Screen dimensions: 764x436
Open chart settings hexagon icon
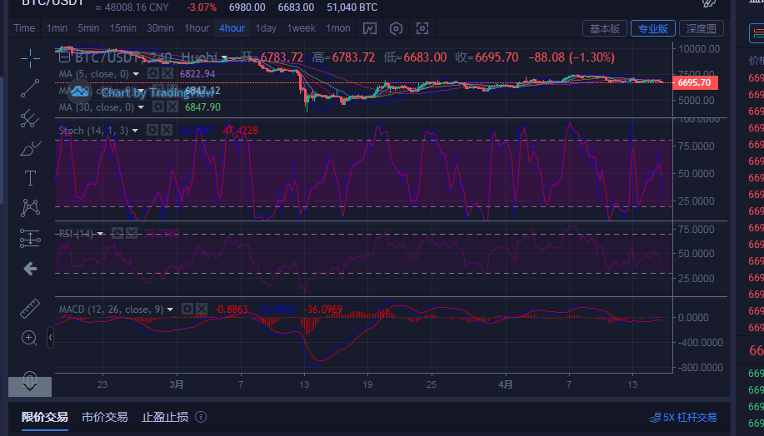point(396,28)
